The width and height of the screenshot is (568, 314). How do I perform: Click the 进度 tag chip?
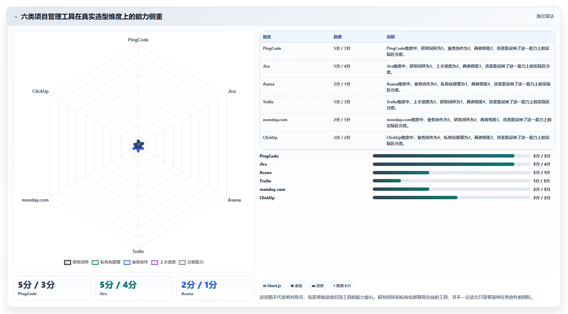(x=318, y=286)
